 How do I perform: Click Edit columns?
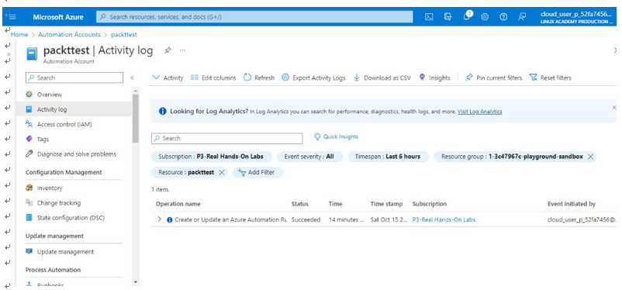pyautogui.click(x=213, y=78)
